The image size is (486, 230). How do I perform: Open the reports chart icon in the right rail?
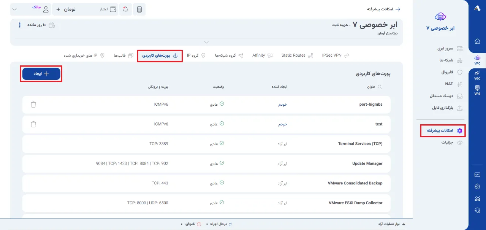(x=477, y=198)
